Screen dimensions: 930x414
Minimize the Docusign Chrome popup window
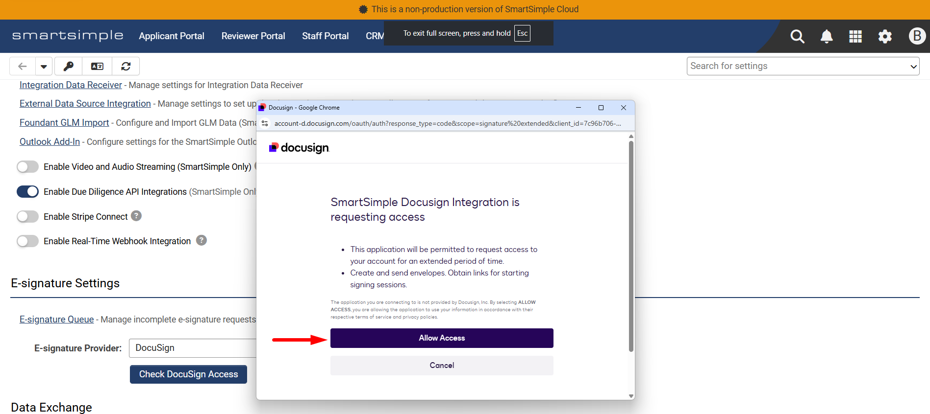point(578,108)
